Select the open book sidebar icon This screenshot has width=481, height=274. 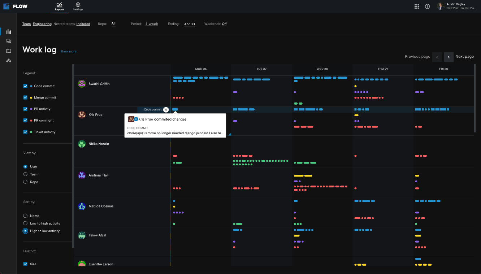coord(9,51)
